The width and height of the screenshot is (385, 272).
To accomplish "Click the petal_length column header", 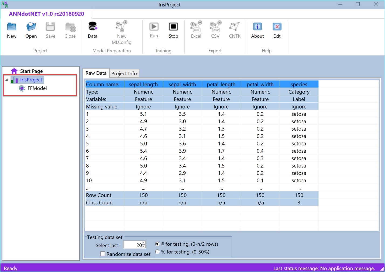I will click(x=221, y=84).
